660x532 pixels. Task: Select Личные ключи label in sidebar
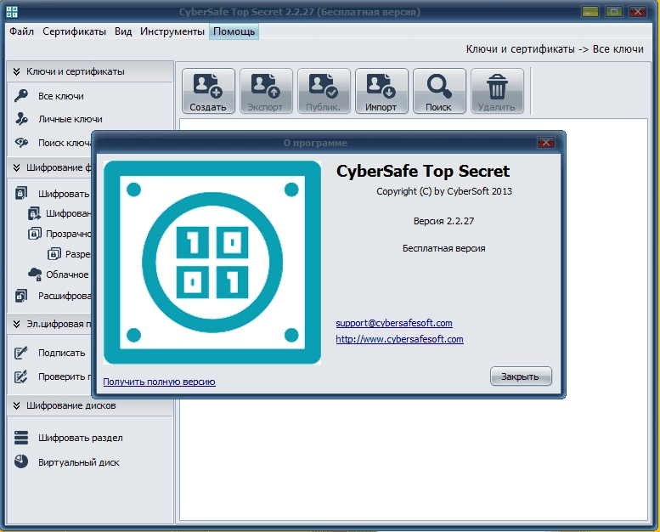pos(71,119)
